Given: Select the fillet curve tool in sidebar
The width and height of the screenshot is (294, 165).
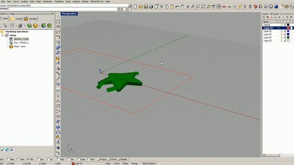Looking at the screenshot, I should tap(58, 37).
